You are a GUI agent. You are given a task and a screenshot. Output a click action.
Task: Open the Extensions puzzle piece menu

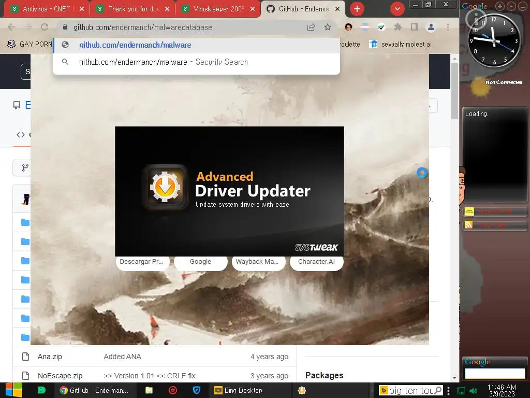398,27
